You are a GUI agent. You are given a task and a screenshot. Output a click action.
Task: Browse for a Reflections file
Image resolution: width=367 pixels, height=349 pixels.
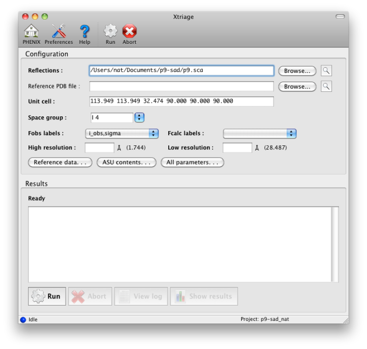coord(297,71)
